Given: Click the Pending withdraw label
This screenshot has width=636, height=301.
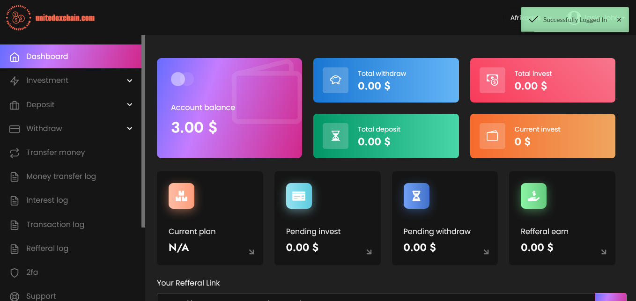Looking at the screenshot, I should (x=437, y=231).
